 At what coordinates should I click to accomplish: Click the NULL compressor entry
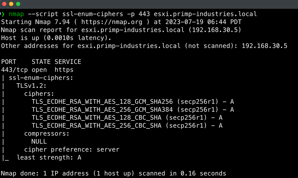[x=39, y=142]
